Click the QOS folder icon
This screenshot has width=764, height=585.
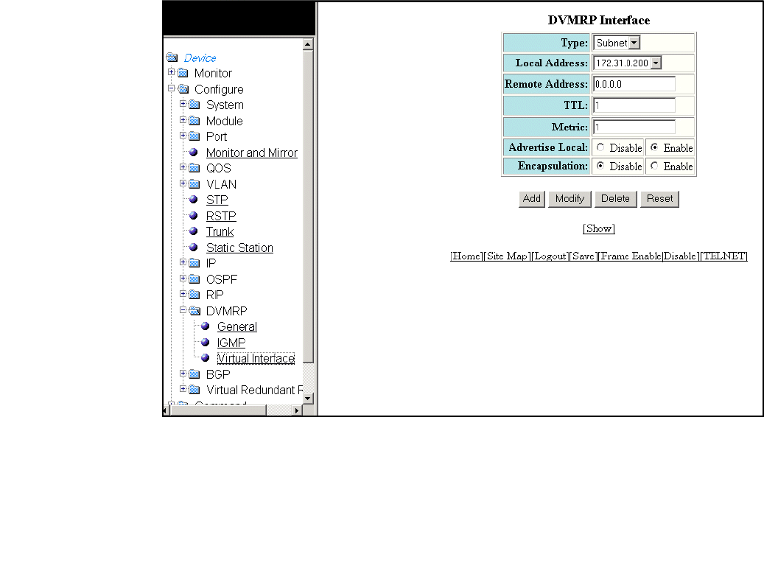(194, 168)
